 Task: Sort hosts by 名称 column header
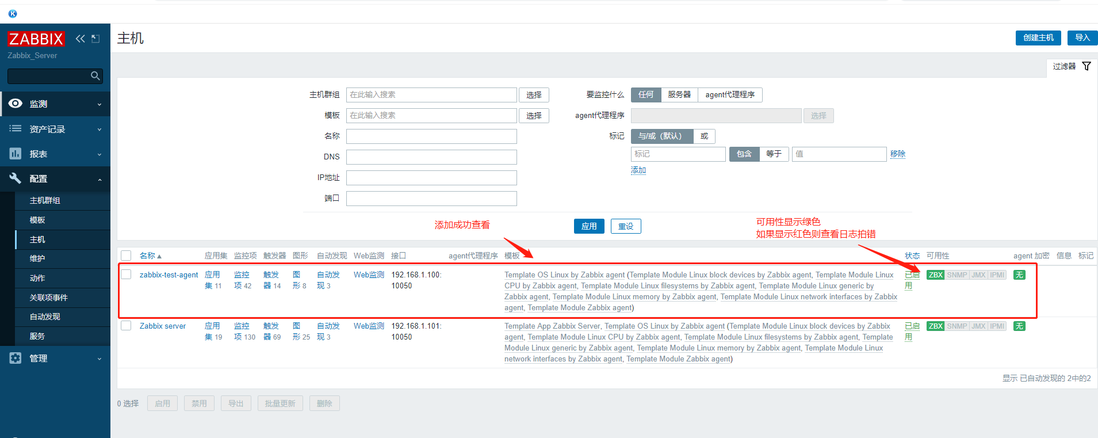(x=150, y=256)
